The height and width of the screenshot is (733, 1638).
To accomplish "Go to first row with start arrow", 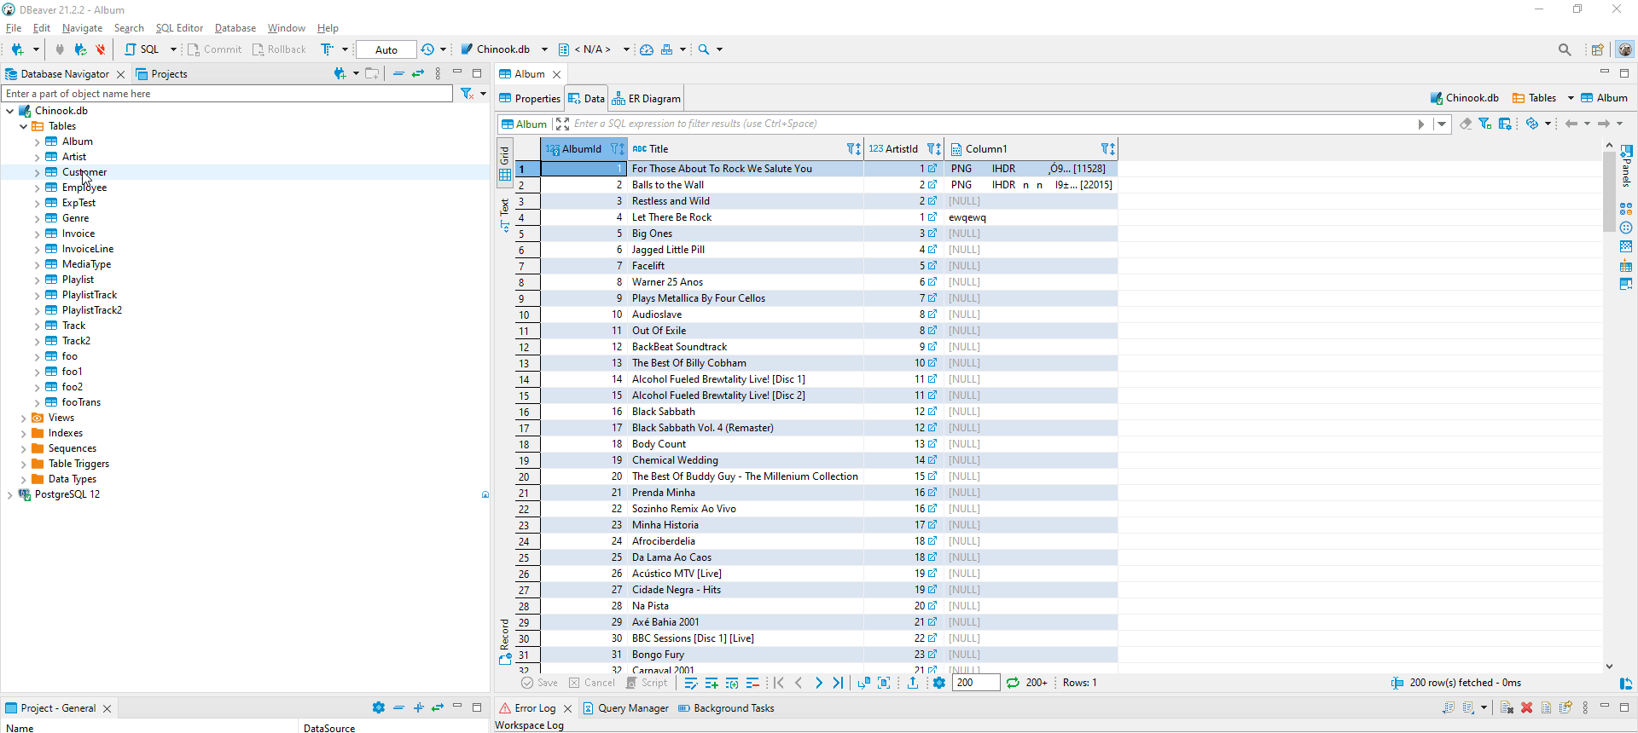I will tap(779, 683).
